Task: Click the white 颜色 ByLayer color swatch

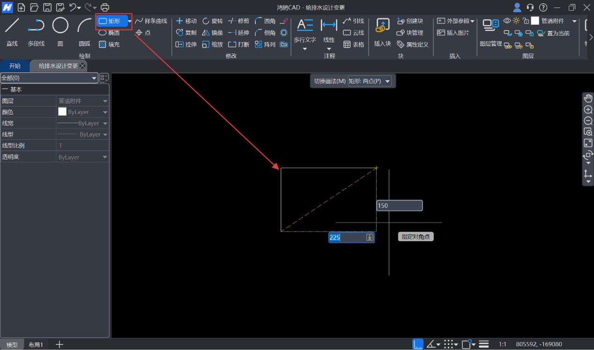Action: pos(62,112)
